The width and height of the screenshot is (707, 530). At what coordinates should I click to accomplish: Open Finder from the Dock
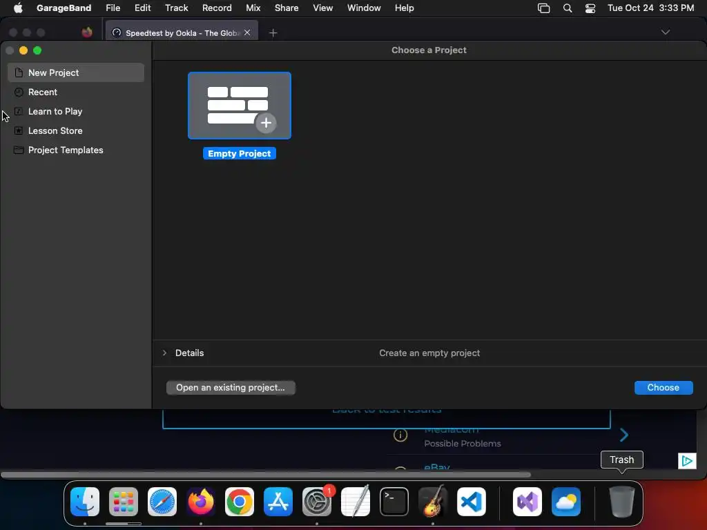[85, 502]
